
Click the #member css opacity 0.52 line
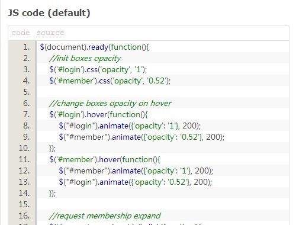point(110,81)
